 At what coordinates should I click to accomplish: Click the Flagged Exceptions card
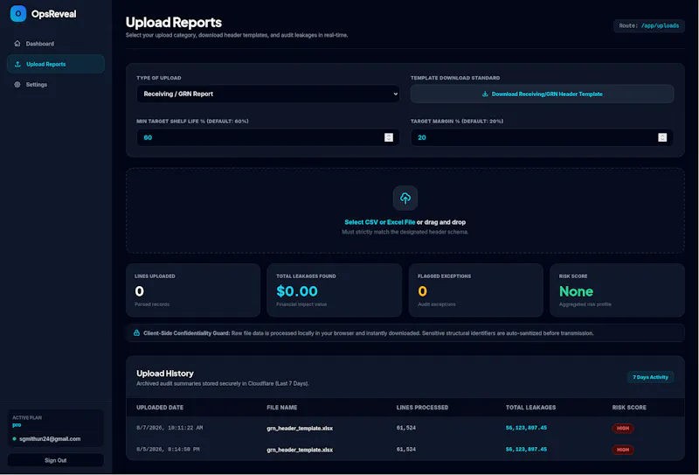coord(475,290)
